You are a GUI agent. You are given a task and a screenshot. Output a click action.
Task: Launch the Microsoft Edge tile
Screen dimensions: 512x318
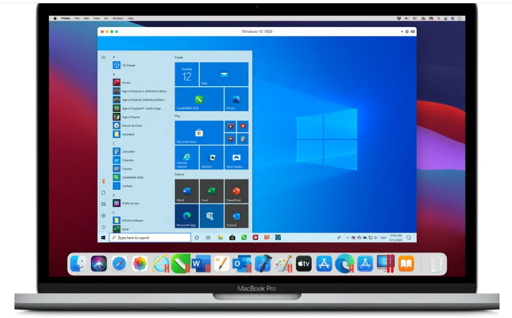click(187, 216)
